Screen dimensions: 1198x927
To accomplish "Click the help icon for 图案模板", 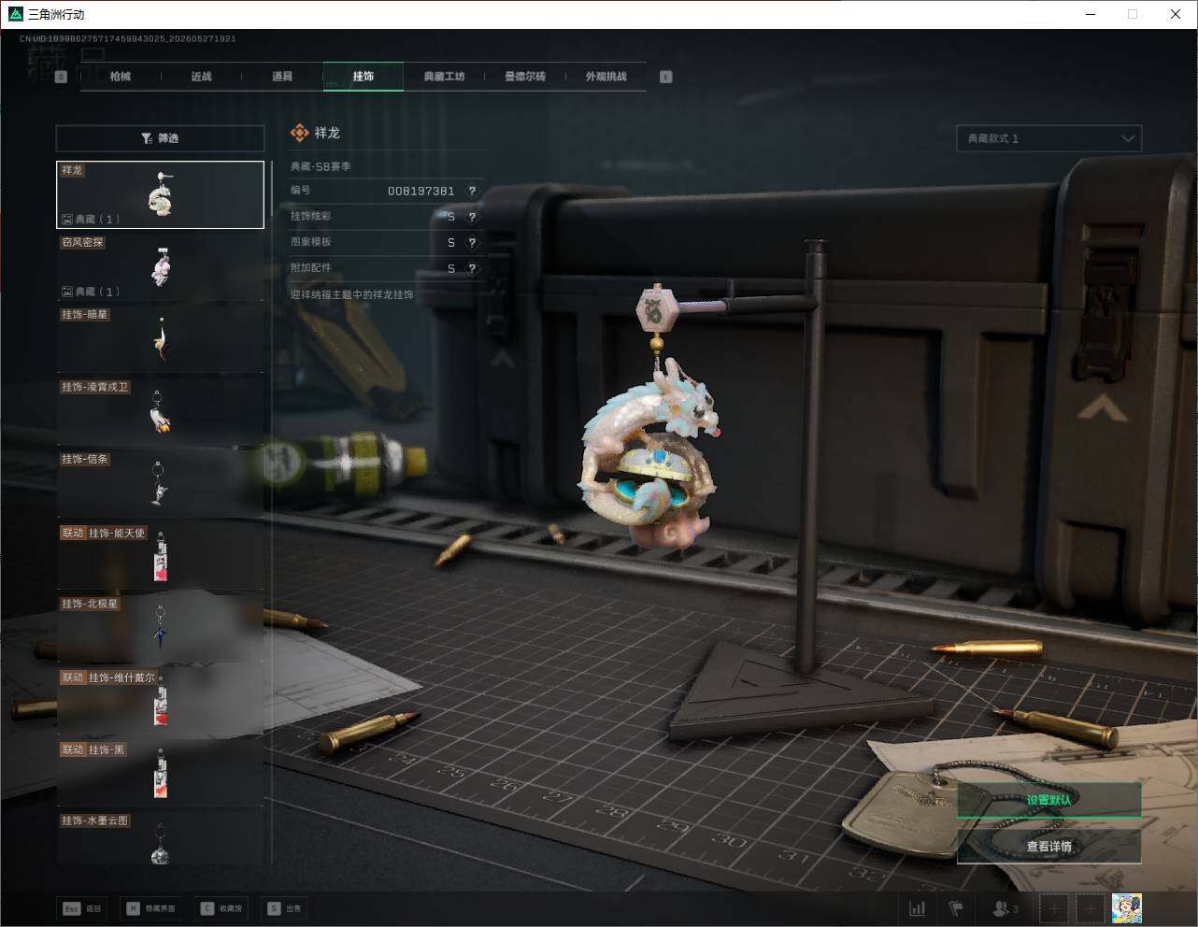I will [472, 242].
